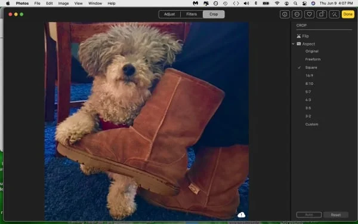Select 3:5 aspect ratio
Viewport: 358px width, 224px height.
pyautogui.click(x=308, y=108)
